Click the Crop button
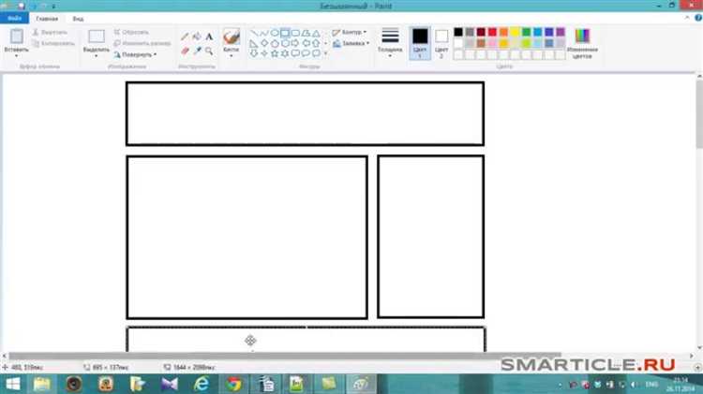Screen dimensions: 703x394 point(131,32)
